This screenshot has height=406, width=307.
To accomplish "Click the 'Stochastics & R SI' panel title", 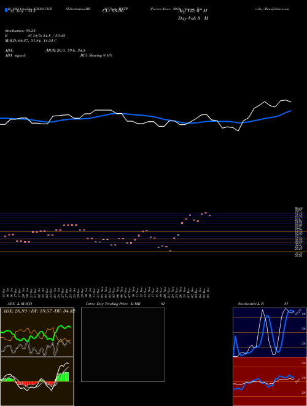I will [x=263, y=304].
